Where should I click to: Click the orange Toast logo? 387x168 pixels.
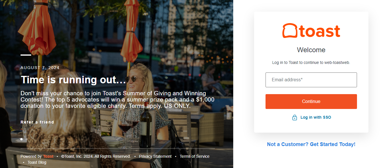[311, 31]
